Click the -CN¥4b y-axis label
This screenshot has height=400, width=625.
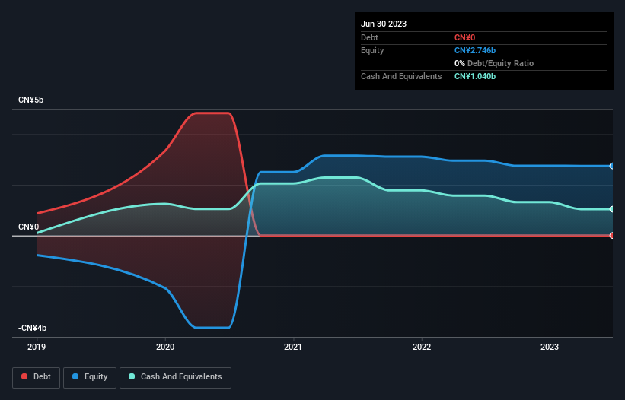32,328
